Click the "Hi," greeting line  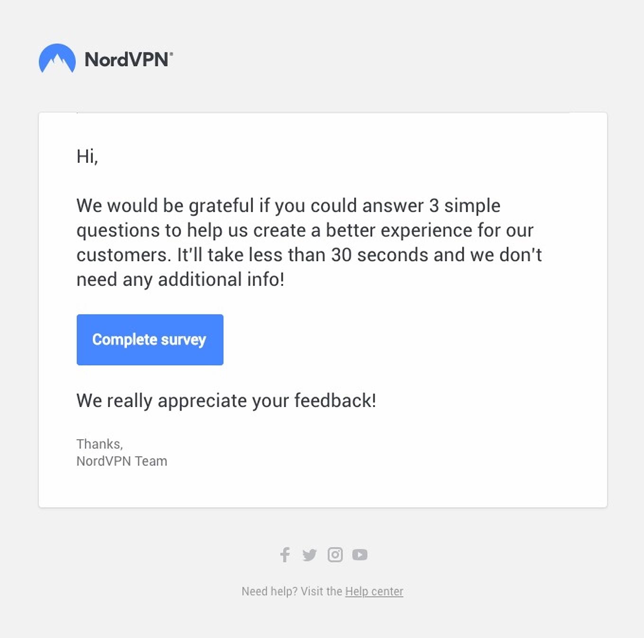(87, 156)
